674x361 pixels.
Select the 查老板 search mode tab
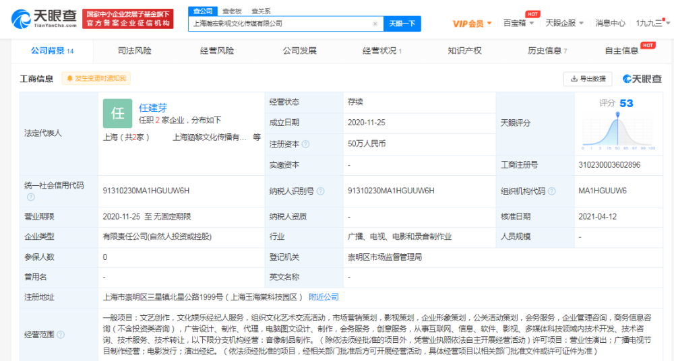pyautogui.click(x=232, y=11)
